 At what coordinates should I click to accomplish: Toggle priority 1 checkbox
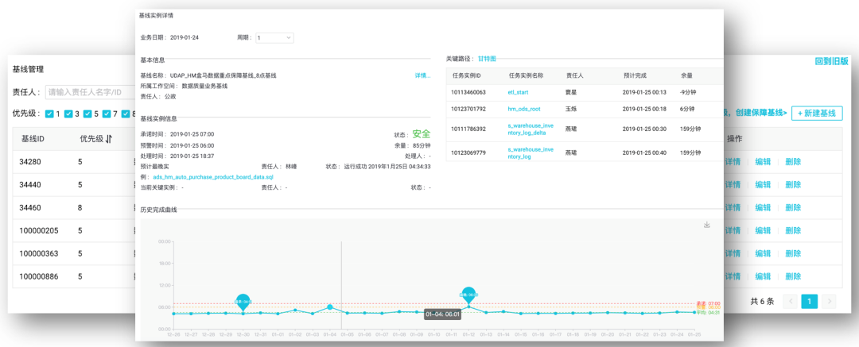tap(49, 114)
